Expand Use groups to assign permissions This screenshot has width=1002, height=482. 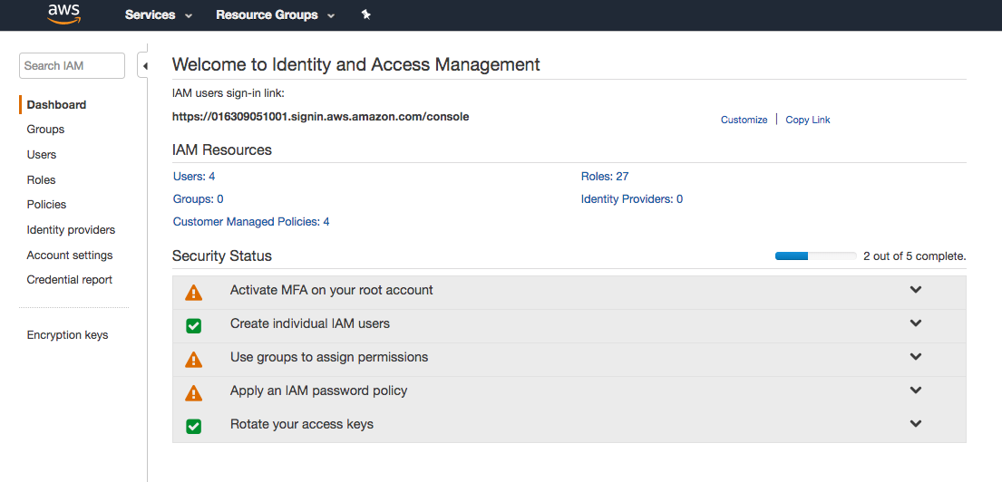tap(916, 357)
